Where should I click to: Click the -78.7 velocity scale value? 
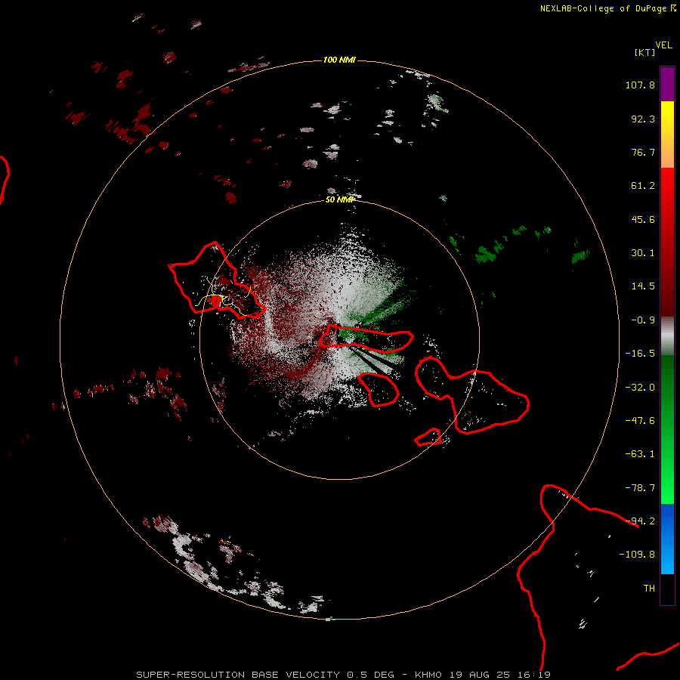640,488
